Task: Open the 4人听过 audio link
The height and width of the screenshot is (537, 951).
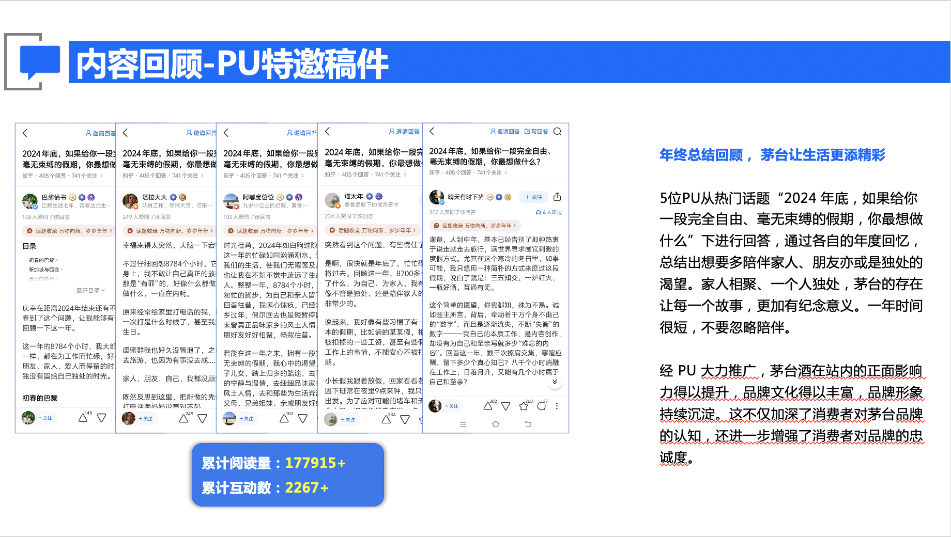Action: 549,212
